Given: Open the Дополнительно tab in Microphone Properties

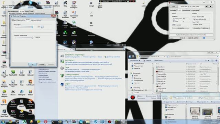Looking at the screenshot, I should pyautogui.click(x=36, y=20).
